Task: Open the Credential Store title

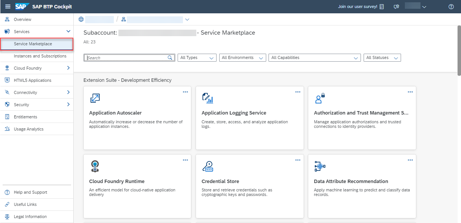Action: click(220, 182)
